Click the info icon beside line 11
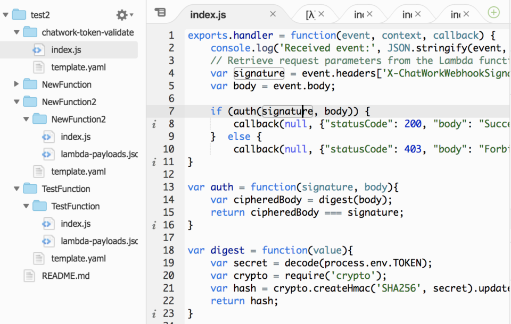The image size is (511, 324). 154,161
